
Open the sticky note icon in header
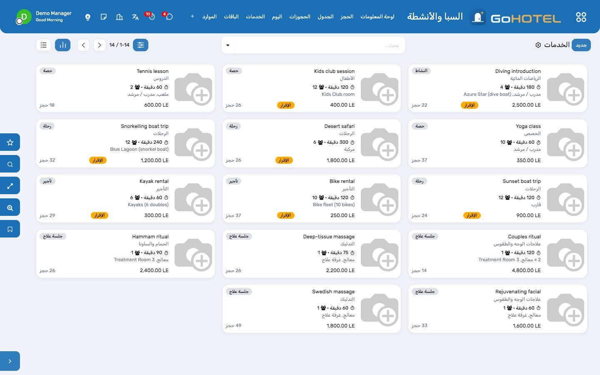click(104, 17)
